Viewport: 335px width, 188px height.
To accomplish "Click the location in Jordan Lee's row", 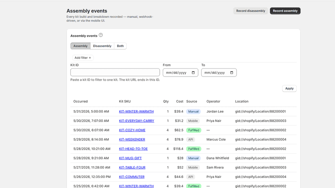I will [261, 111].
